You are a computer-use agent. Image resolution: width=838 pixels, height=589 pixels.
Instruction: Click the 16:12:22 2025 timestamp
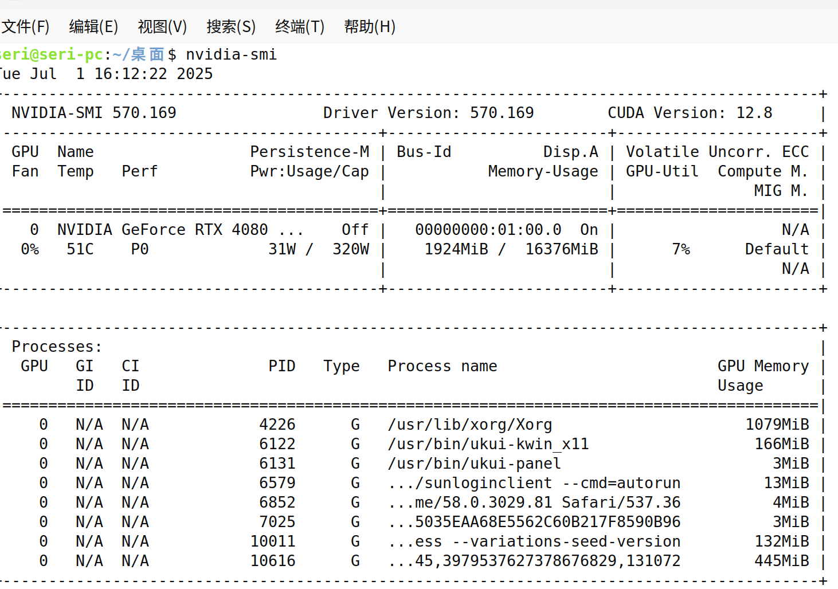pos(154,74)
